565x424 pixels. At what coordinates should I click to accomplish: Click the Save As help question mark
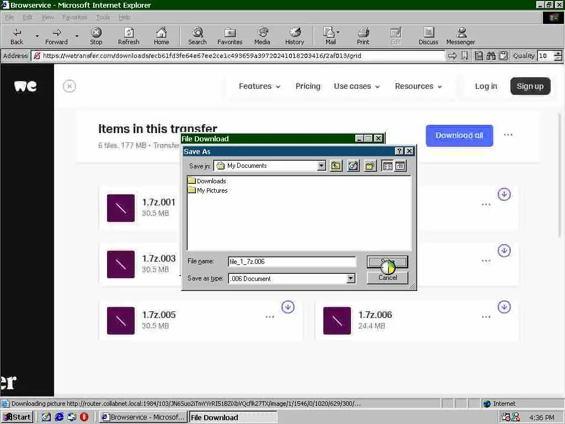click(x=399, y=151)
